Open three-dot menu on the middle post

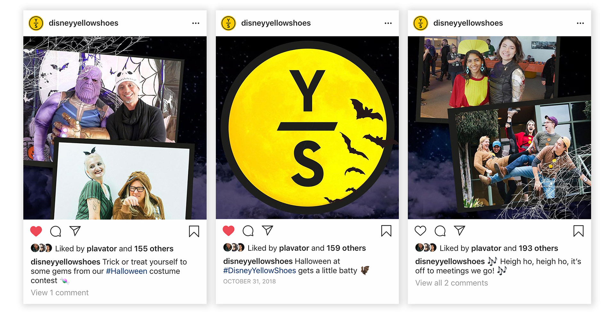click(x=388, y=23)
